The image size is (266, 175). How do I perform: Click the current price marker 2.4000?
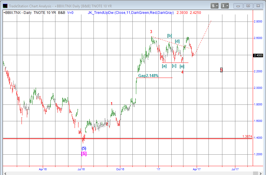tap(258, 55)
